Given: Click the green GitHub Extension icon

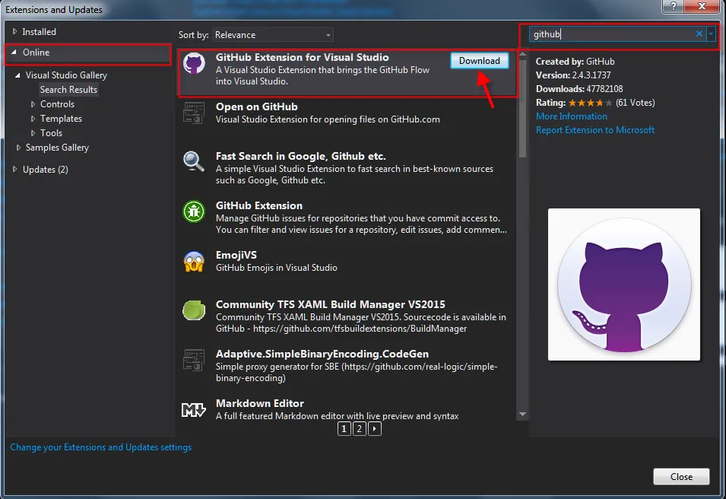Looking at the screenshot, I should click(x=194, y=211).
